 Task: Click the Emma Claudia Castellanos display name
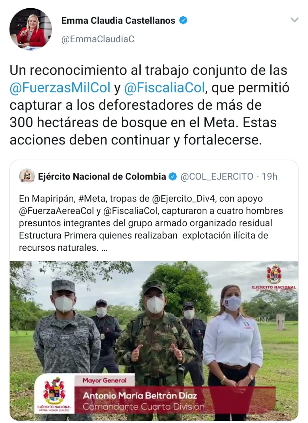point(118,20)
